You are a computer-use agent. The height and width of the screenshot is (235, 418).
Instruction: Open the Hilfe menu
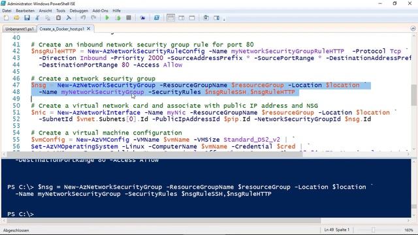[x=116, y=10]
